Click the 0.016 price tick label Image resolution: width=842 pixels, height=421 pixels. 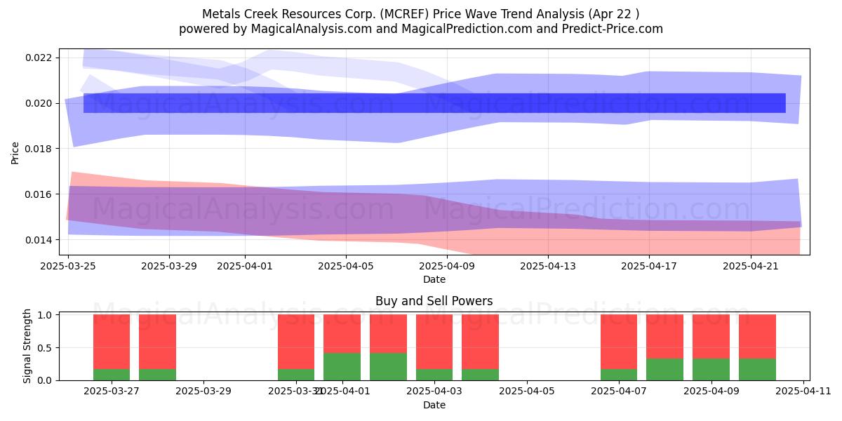point(39,194)
